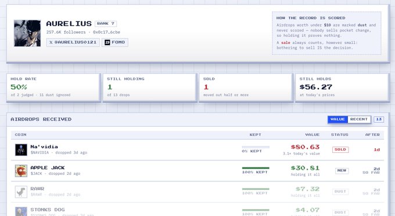This screenshot has height=216, width=395.
Task: Open the APPLE JACK coin name
Action: (x=48, y=168)
